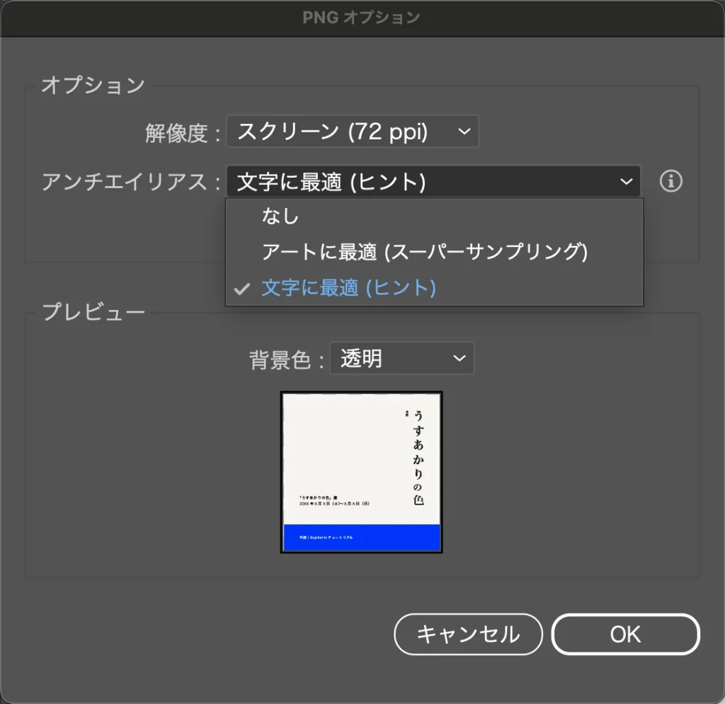Click the anti-alias info icon
Screen dimensions: 725x704
(670, 181)
